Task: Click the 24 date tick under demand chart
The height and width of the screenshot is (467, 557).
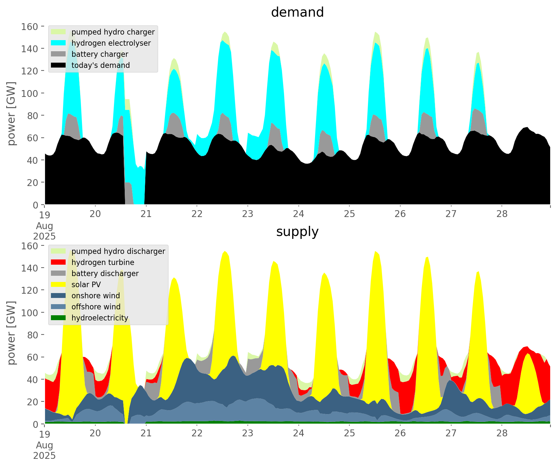Action: [x=298, y=214]
